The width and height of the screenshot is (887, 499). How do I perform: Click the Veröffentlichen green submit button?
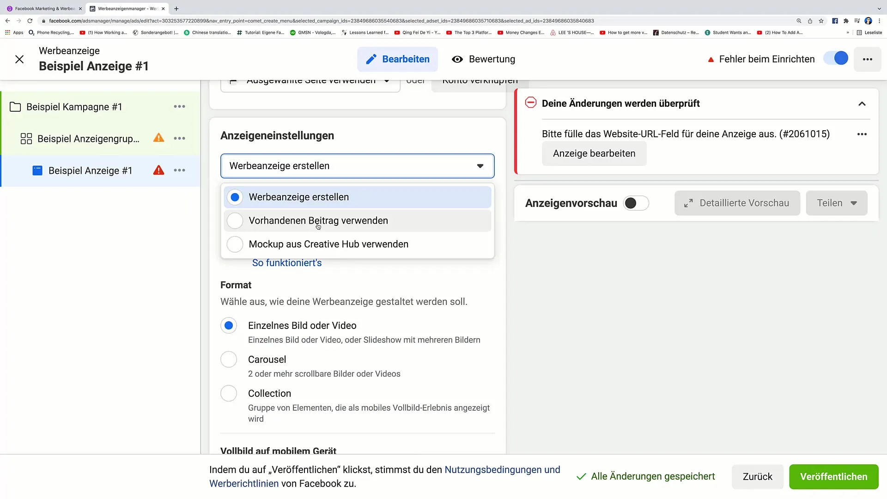(x=833, y=476)
